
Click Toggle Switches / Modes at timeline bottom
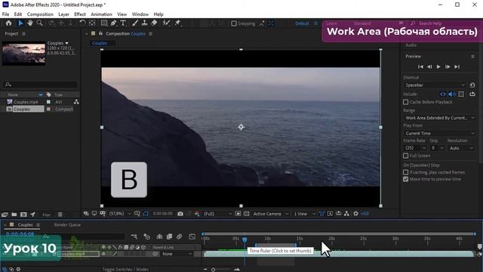point(125,269)
